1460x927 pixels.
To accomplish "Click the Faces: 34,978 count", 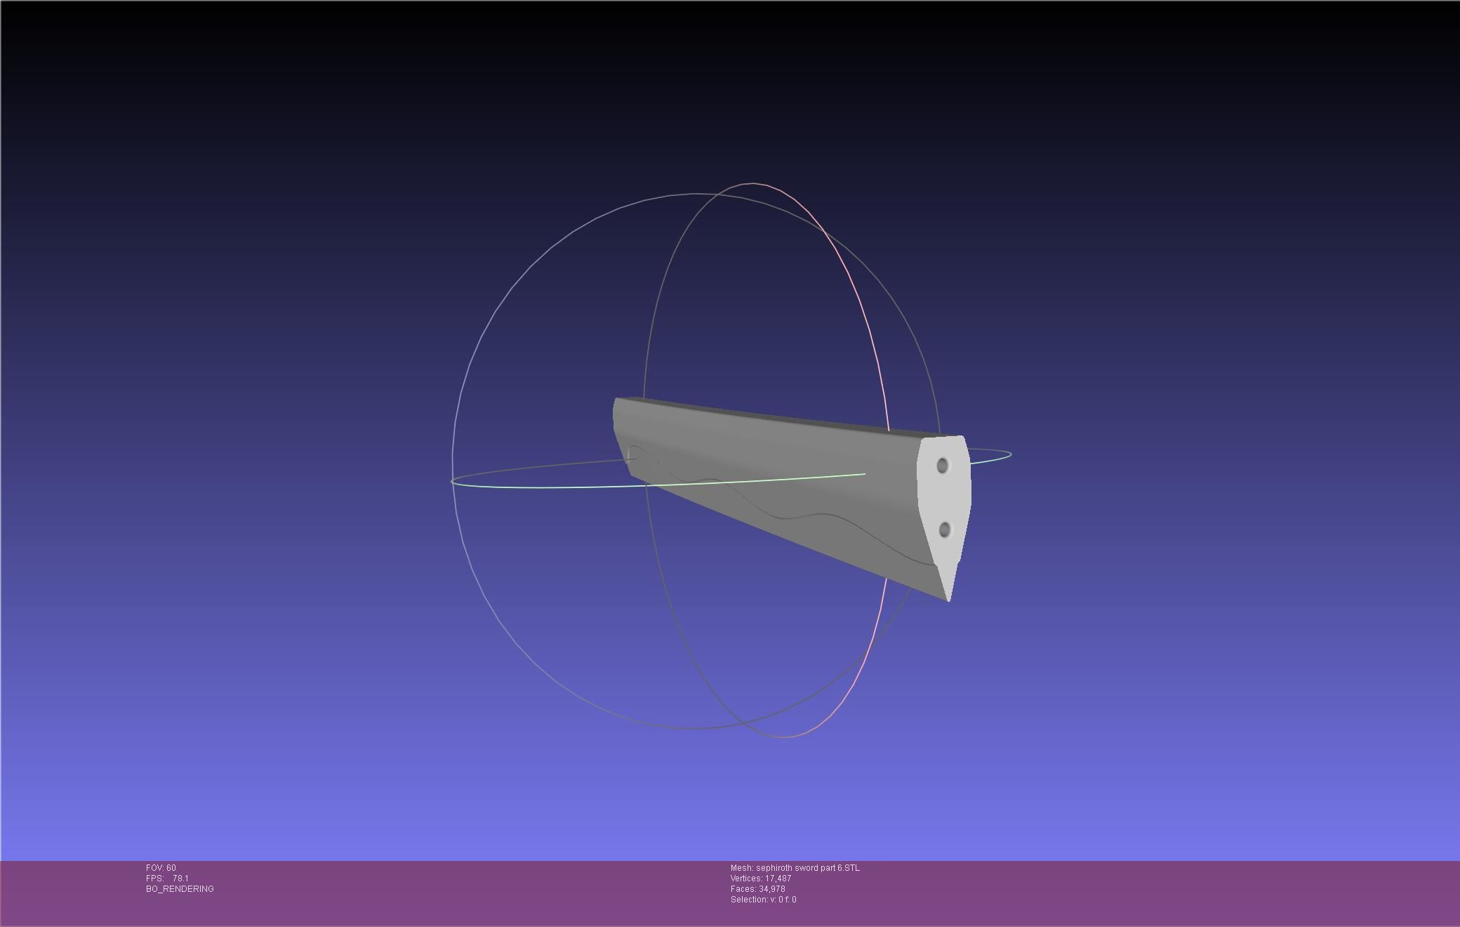I will coord(757,889).
